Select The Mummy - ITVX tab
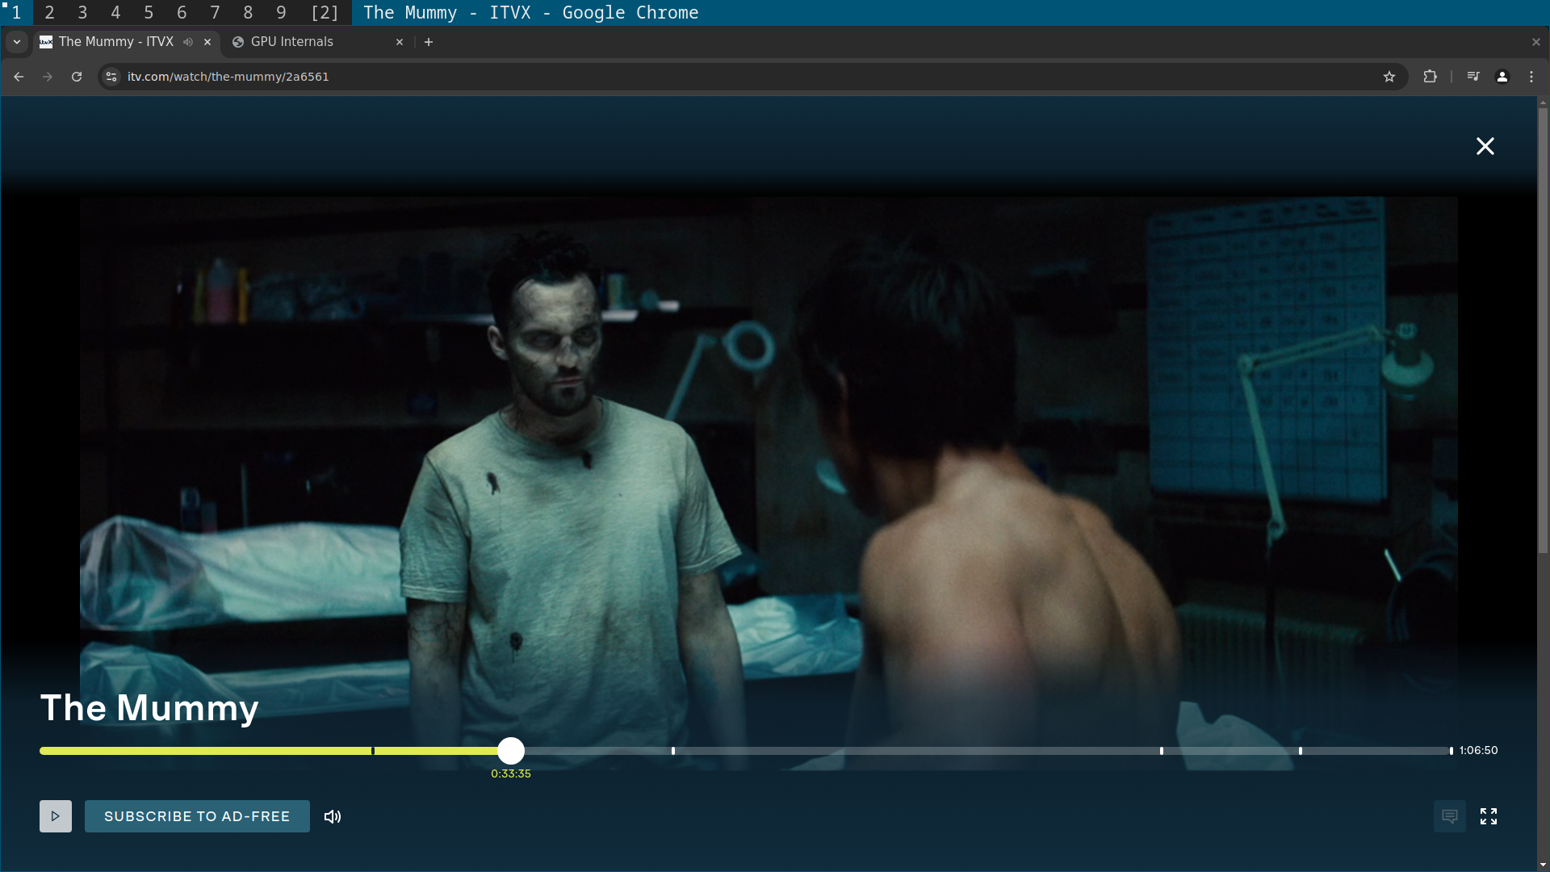Image resolution: width=1550 pixels, height=872 pixels. click(115, 42)
